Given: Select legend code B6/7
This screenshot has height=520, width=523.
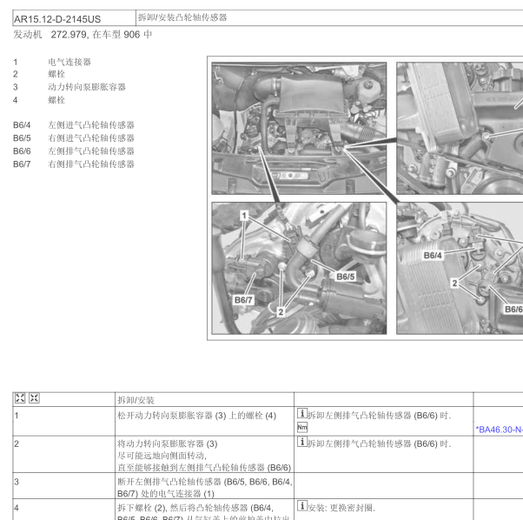Looking at the screenshot, I should (22, 164).
